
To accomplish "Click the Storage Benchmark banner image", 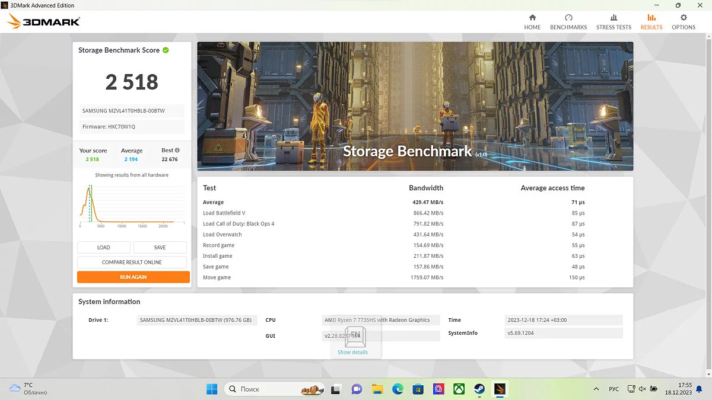I will point(415,106).
